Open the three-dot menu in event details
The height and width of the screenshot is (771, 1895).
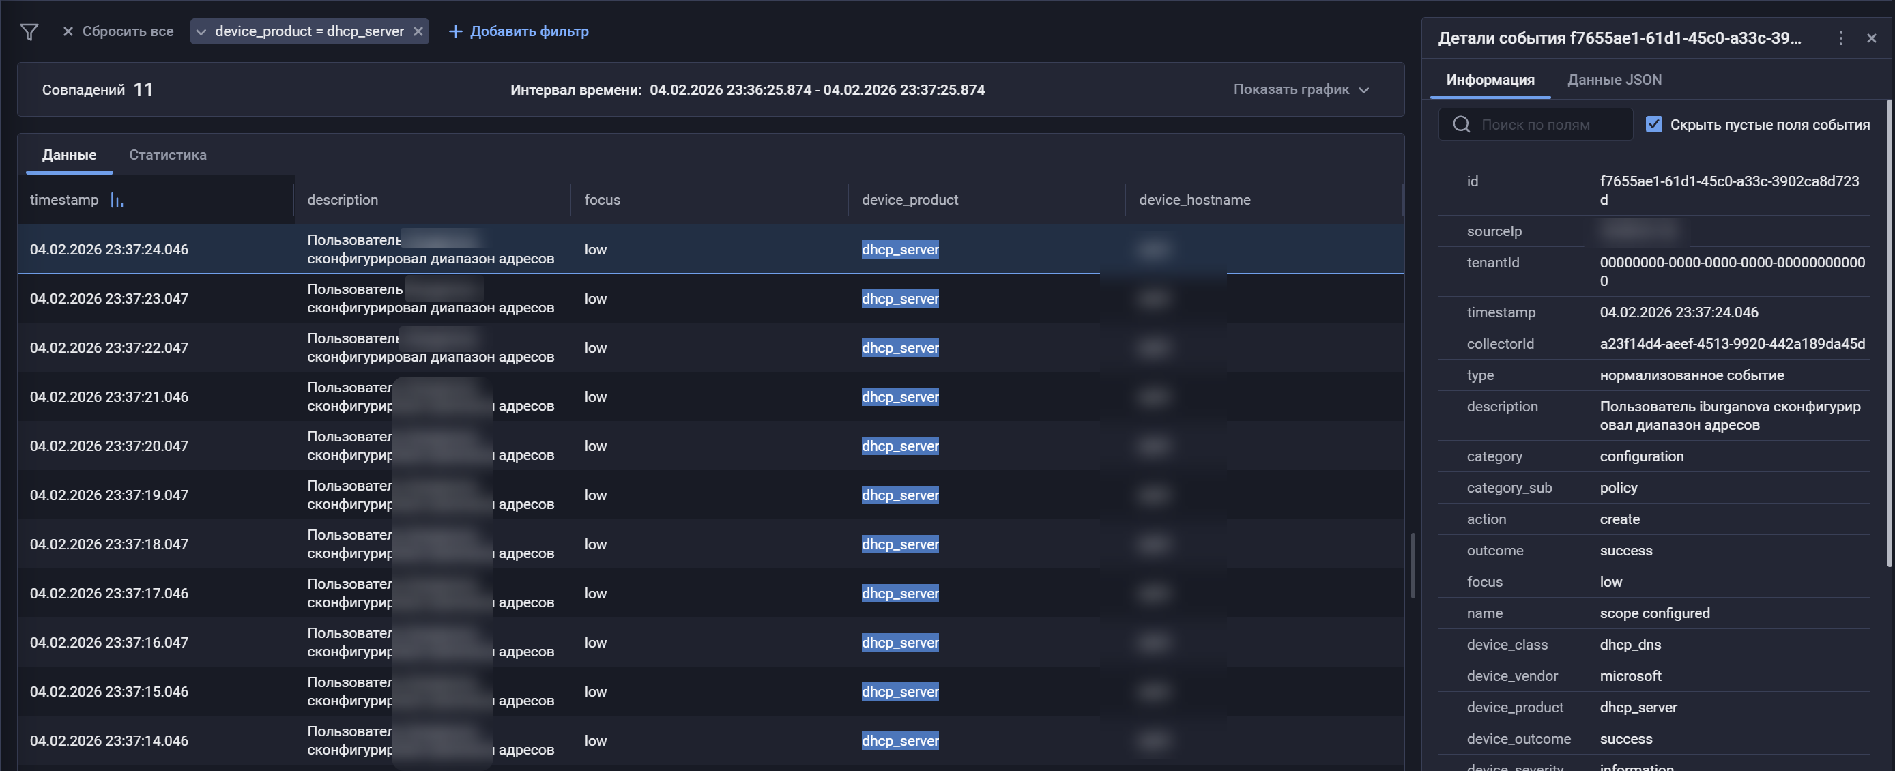[1841, 38]
